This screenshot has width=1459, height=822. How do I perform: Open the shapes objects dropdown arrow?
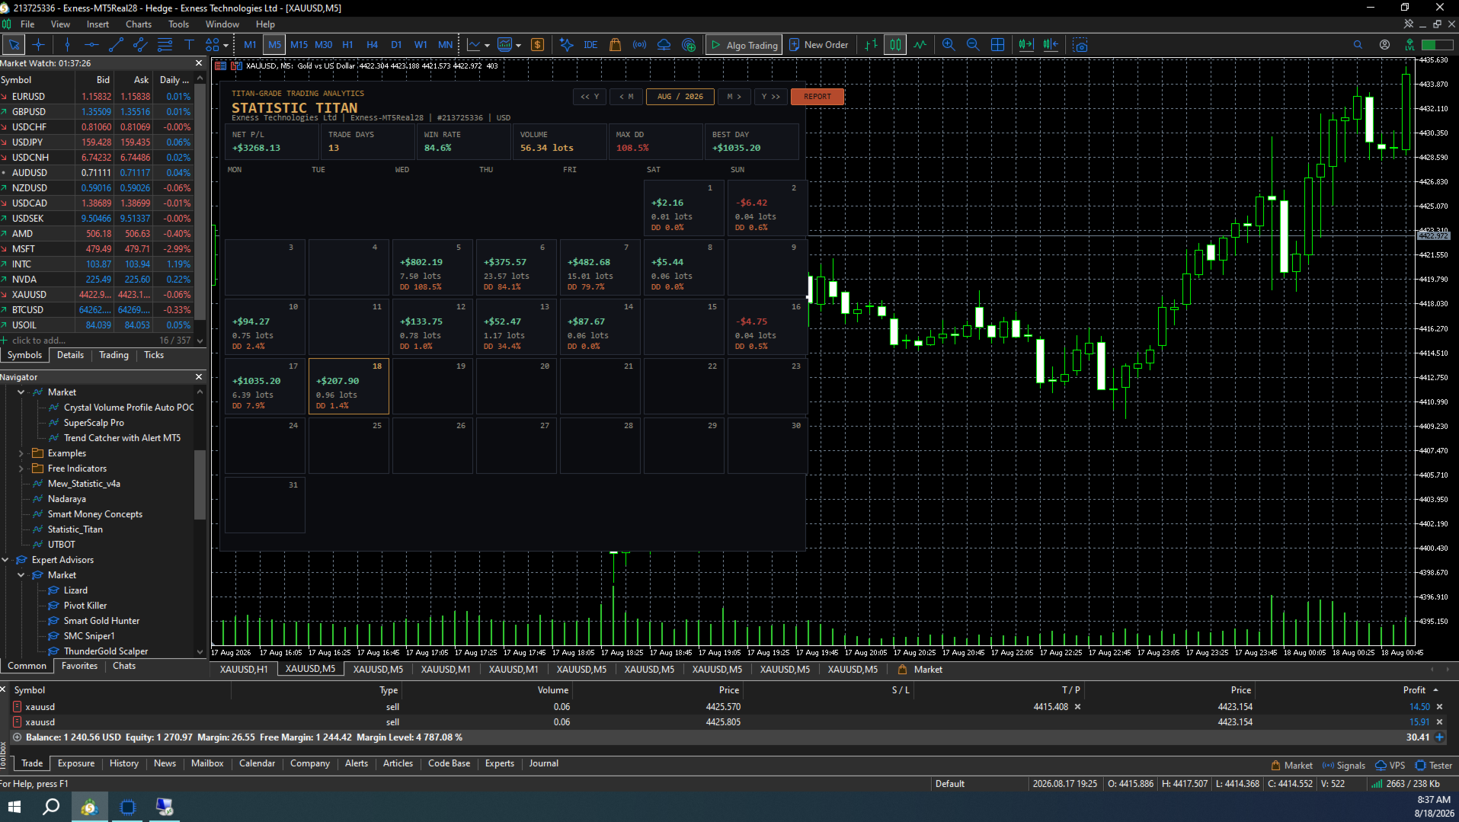click(x=226, y=46)
